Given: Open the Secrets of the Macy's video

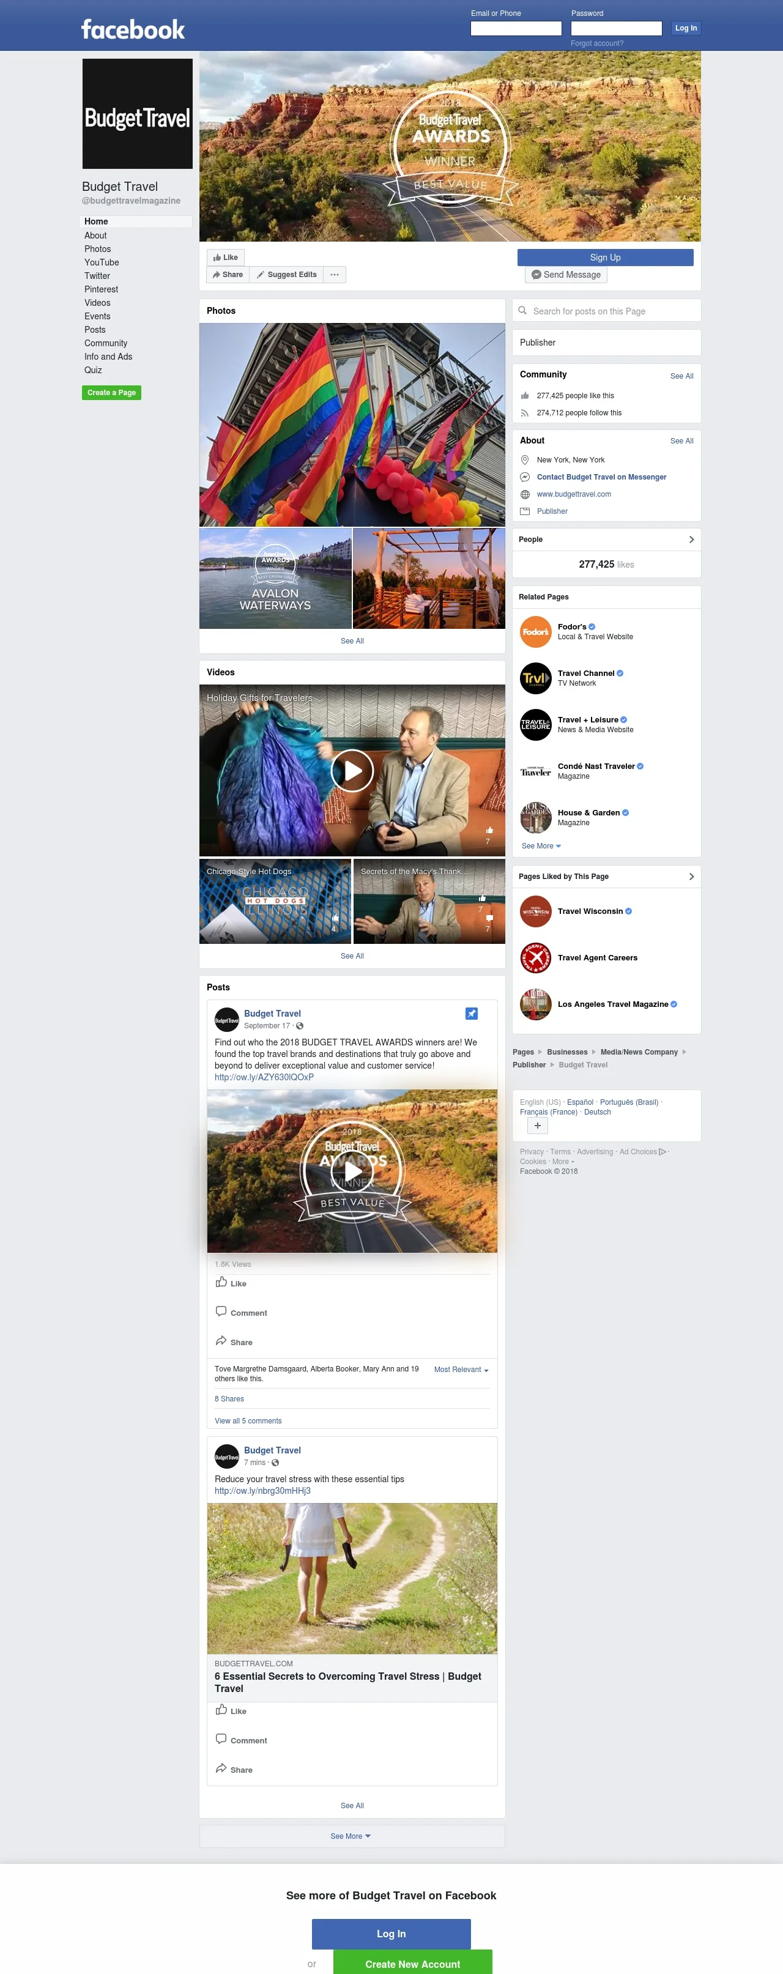Looking at the screenshot, I should coord(429,901).
